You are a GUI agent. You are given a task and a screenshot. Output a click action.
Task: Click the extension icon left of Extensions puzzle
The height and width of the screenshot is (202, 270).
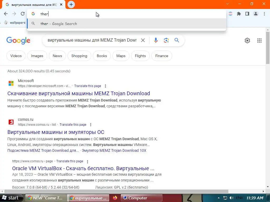coord(230,14)
